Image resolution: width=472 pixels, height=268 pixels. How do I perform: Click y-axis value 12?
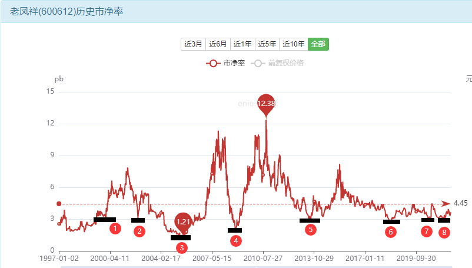(50, 123)
